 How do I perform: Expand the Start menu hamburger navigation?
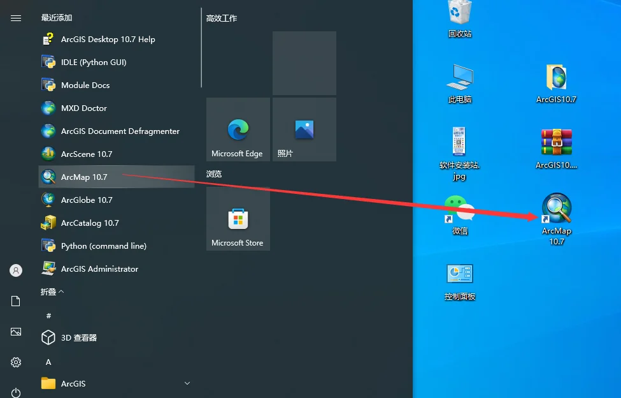[x=16, y=18]
